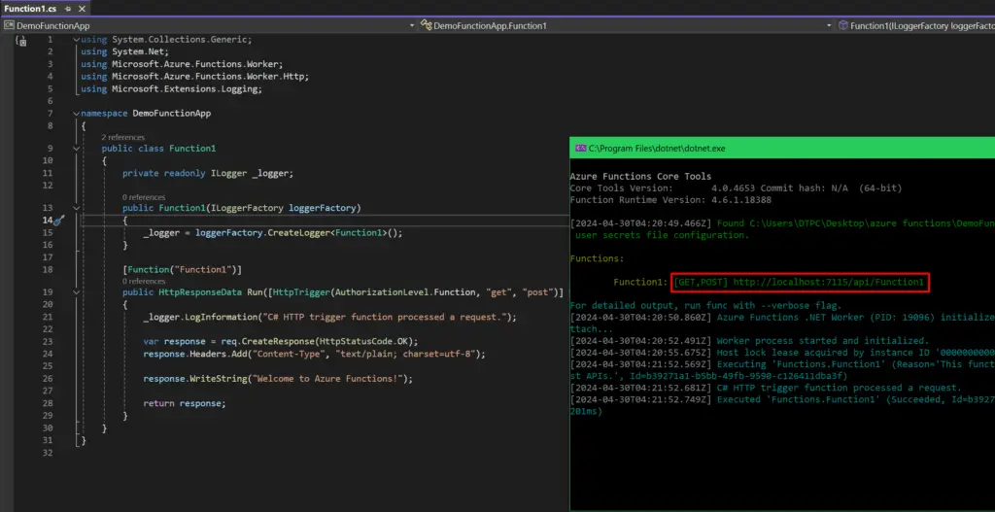This screenshot has width=995, height=512.
Task: Collapse the Run method outline at line 19
Action: coord(76,292)
